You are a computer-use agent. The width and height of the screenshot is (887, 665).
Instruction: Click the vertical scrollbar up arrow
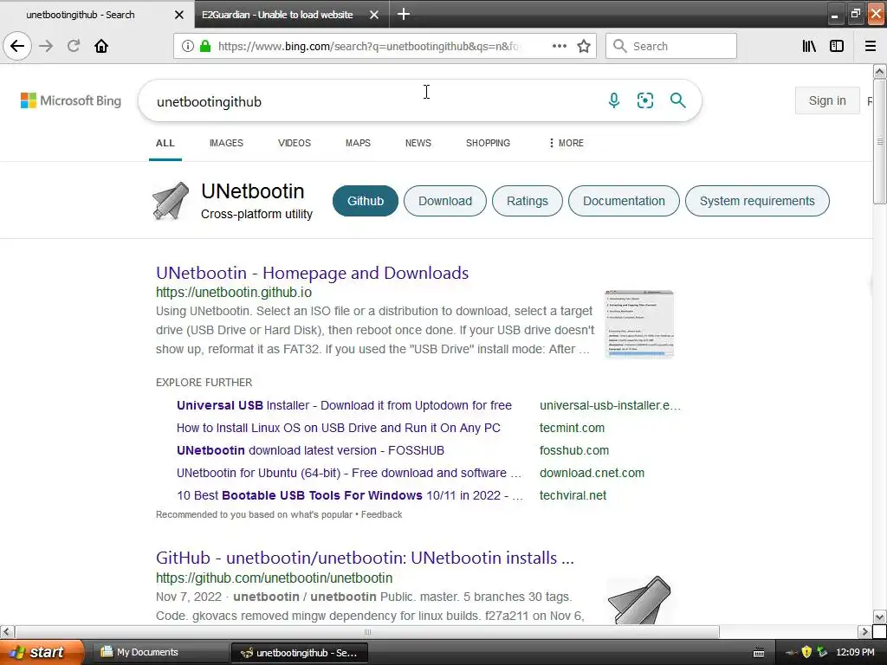pyautogui.click(x=879, y=71)
